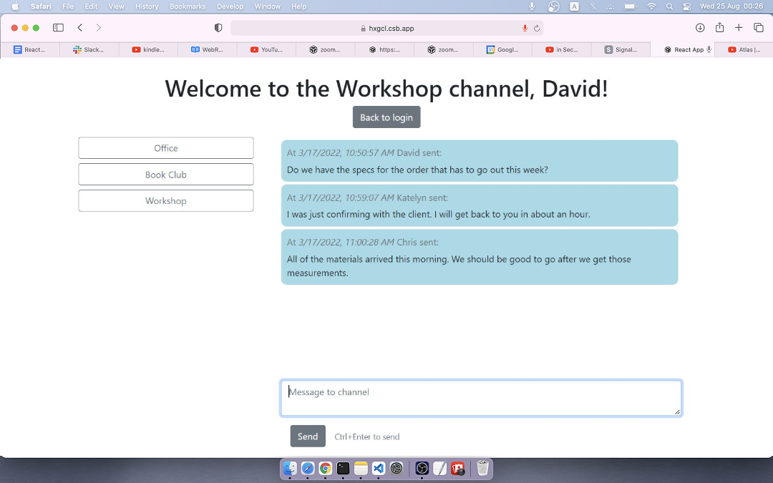
Task: Click the Message to channel input field
Action: click(480, 398)
